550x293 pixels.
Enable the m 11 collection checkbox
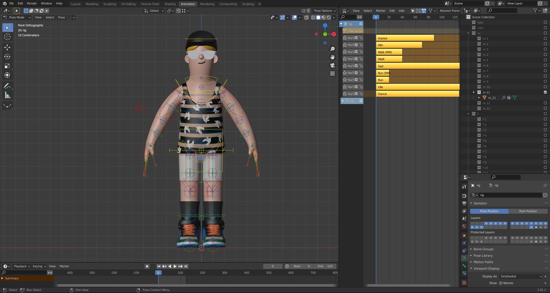pyautogui.click(x=545, y=92)
